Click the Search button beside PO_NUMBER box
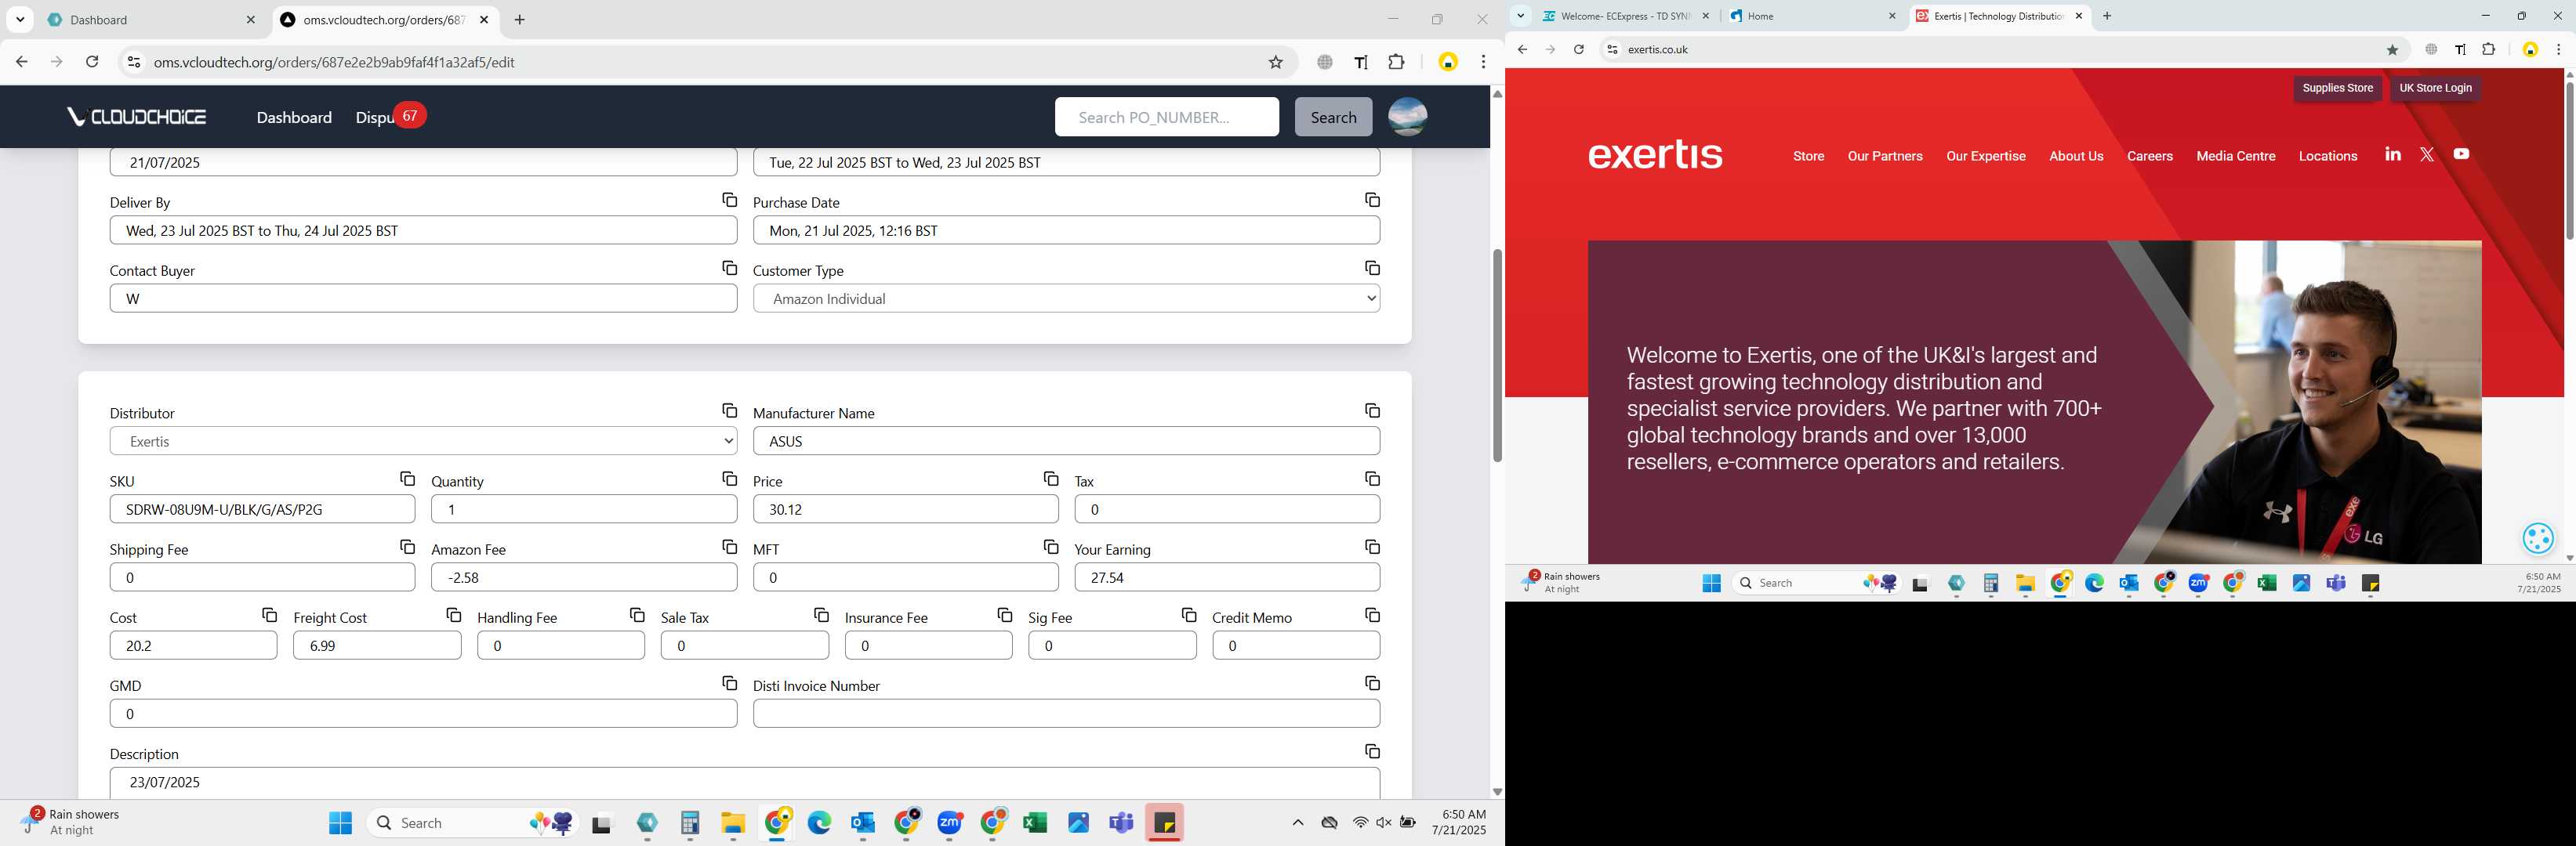The image size is (2576, 846). [1333, 117]
